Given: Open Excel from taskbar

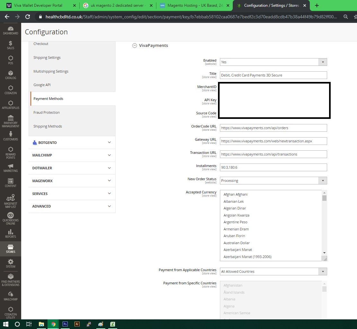Looking at the screenshot, I should click(x=112, y=324).
